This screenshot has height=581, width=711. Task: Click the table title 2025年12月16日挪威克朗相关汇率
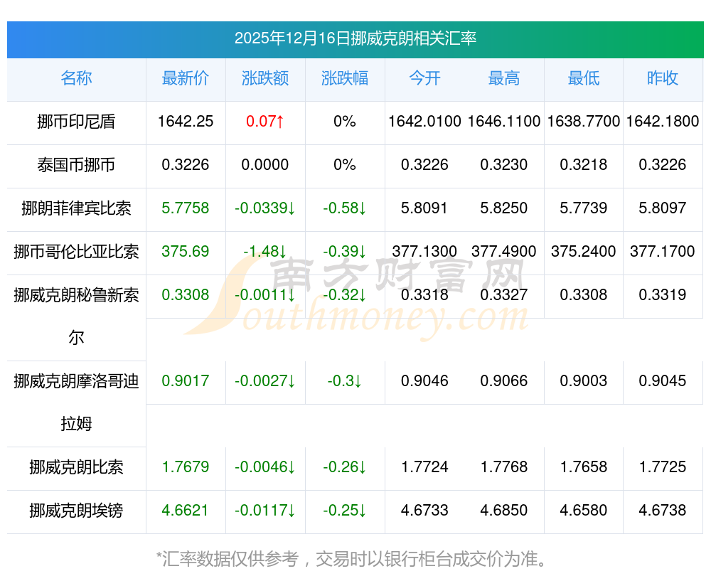pos(355,38)
